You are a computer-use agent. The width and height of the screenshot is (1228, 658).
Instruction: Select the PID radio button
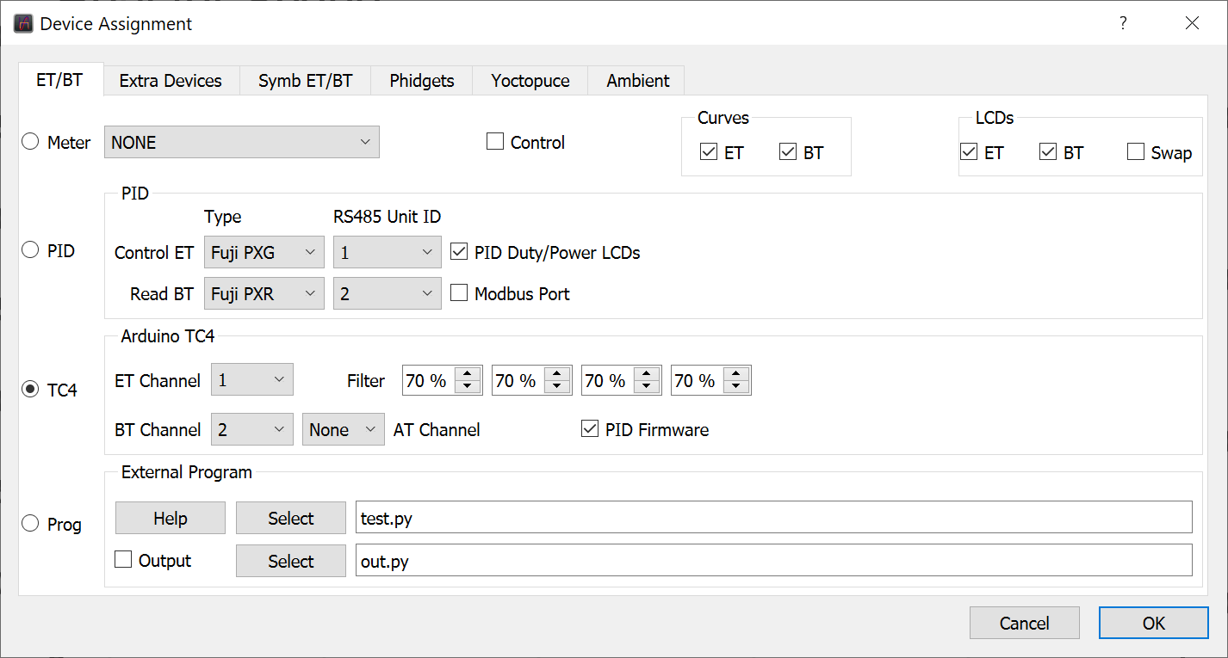pos(30,250)
